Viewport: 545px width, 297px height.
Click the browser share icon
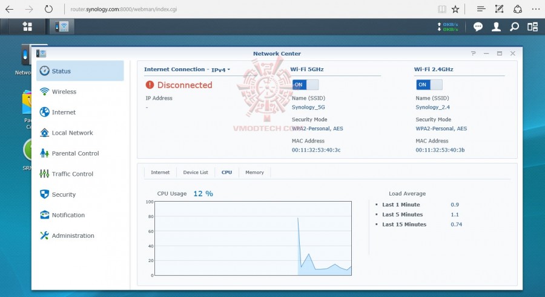tap(518, 9)
